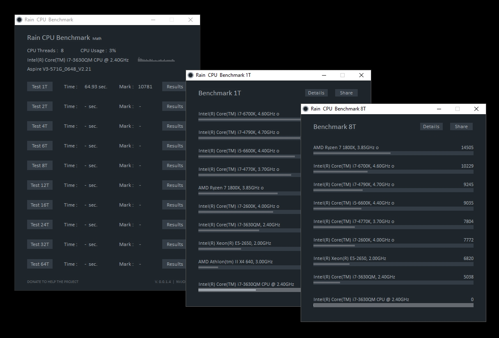Open Results for the Test 24T row
Screen dimensions: 499x338
(174, 225)
